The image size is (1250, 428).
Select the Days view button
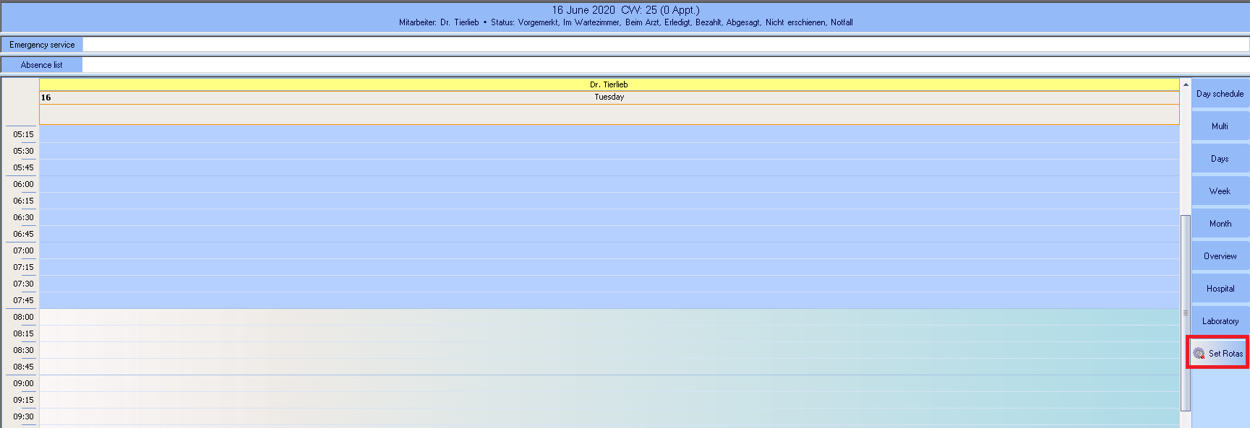[x=1220, y=159]
